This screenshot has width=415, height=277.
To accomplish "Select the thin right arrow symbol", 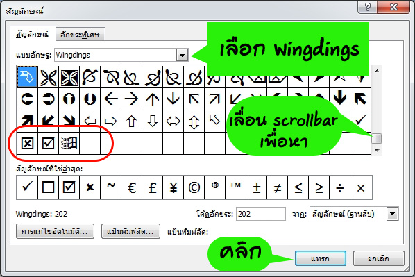I will tap(132, 99).
